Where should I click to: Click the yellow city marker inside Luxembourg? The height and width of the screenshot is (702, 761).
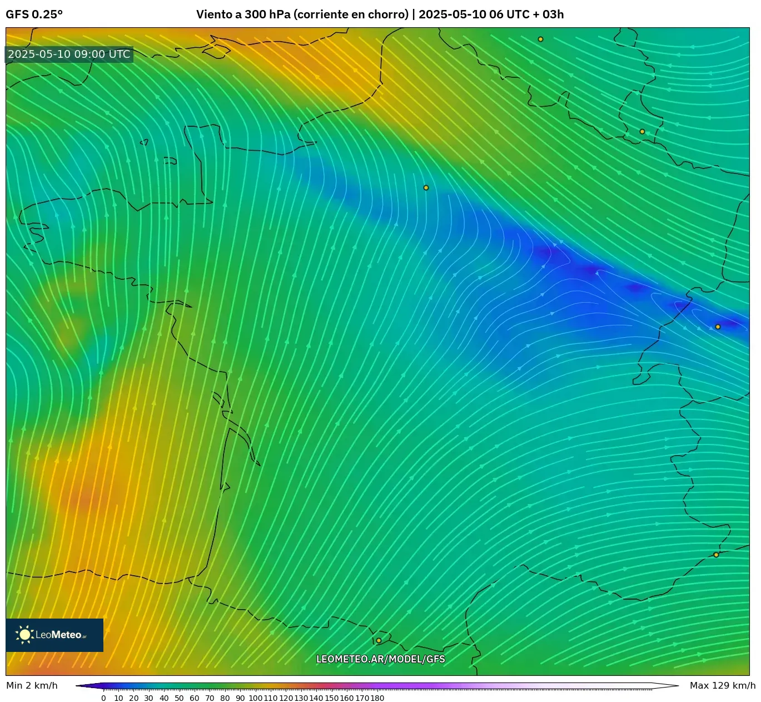coord(643,132)
